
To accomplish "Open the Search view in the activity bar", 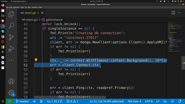I will pos(11,26).
